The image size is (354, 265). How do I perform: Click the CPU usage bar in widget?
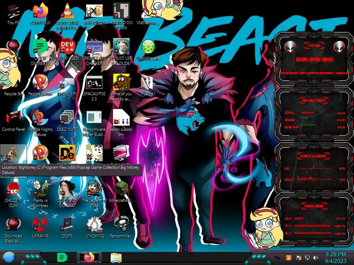point(307,112)
